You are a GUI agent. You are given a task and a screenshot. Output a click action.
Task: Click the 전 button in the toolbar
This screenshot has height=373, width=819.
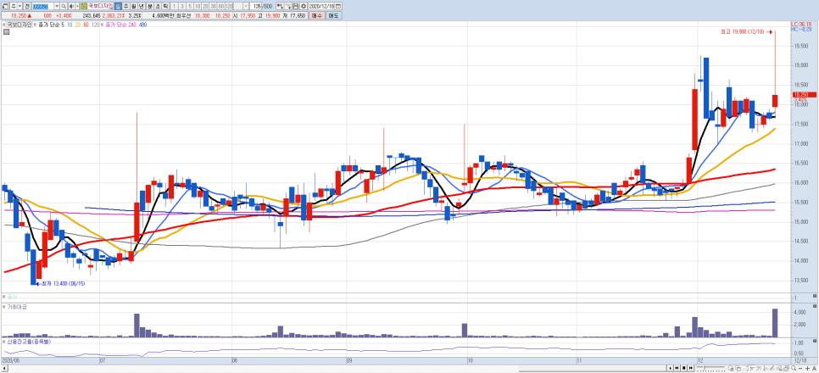coord(26,6)
